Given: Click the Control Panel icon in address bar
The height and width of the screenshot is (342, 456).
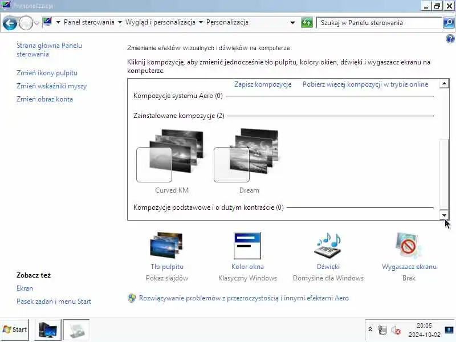Looking at the screenshot, I should [47, 22].
